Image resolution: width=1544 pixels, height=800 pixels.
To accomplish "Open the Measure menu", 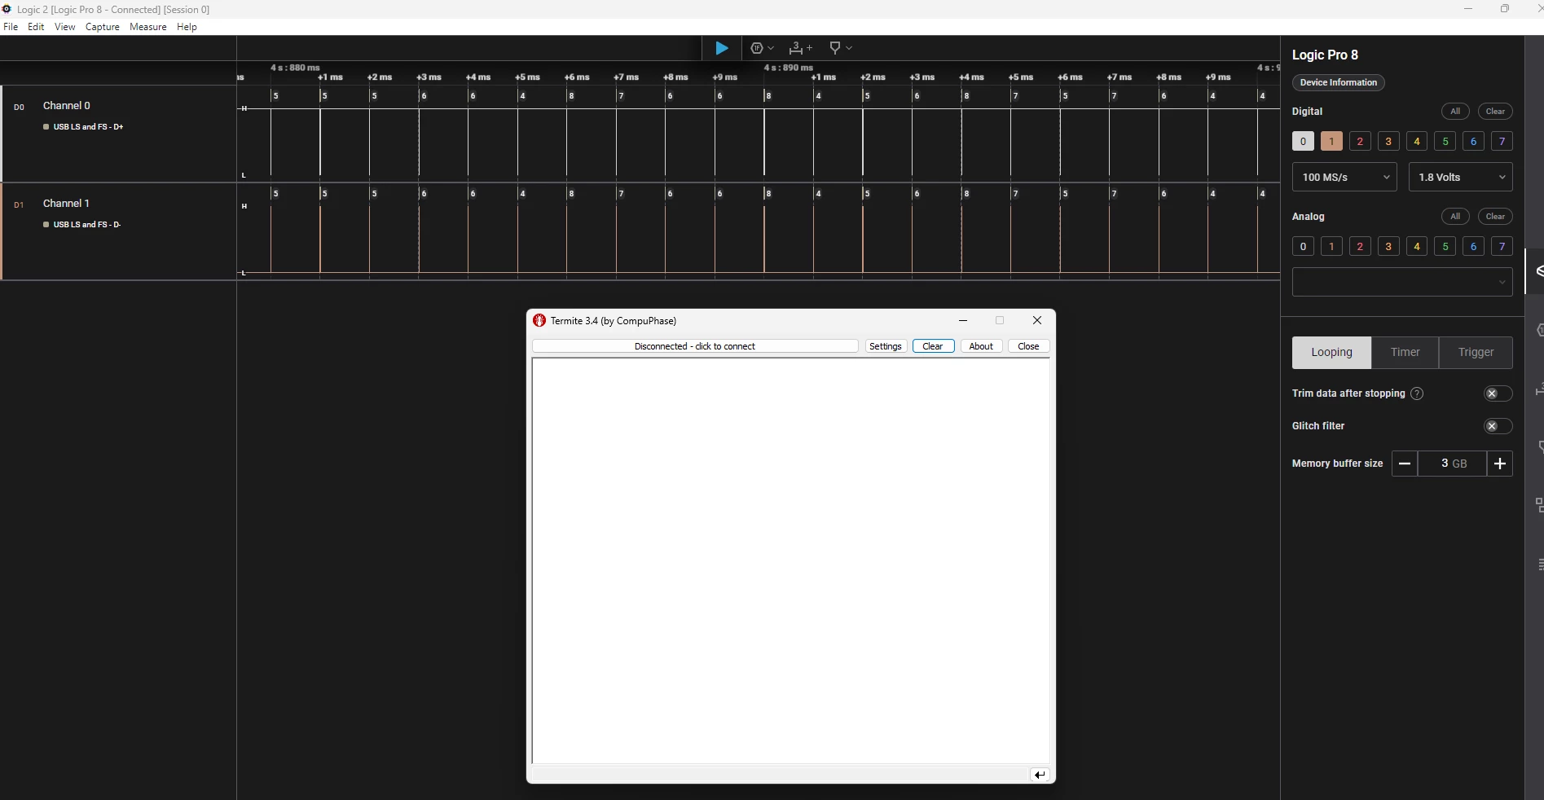I will coord(148,27).
